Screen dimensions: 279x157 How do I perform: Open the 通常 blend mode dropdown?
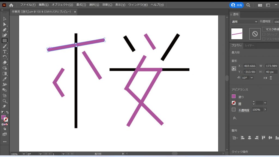[244, 22]
